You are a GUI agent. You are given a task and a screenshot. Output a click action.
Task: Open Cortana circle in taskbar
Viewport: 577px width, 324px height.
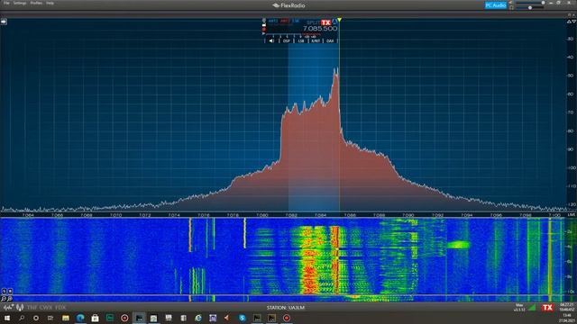coord(36,318)
